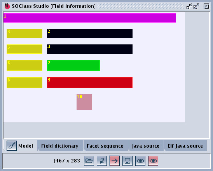Select magenta block number 1
213x171 pixels.
pos(90,18)
